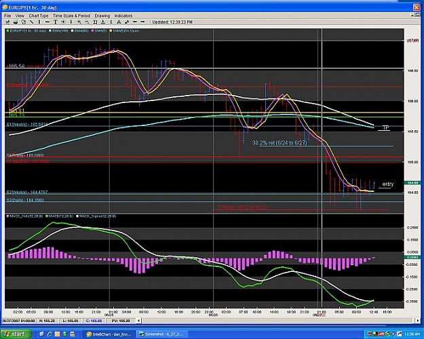Switch to Screenshot taskbar window button
Image resolution: width=424 pixels, height=339 pixels.
point(161,334)
